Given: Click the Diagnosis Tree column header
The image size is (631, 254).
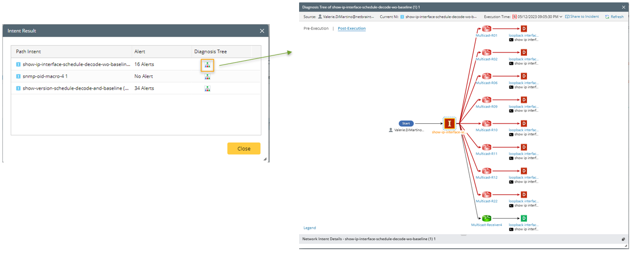Looking at the screenshot, I should pyautogui.click(x=210, y=52).
